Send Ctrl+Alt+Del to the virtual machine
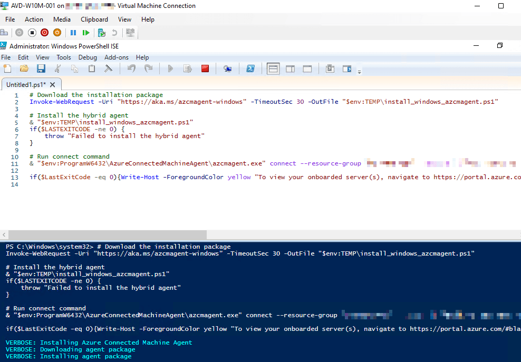 point(4,33)
